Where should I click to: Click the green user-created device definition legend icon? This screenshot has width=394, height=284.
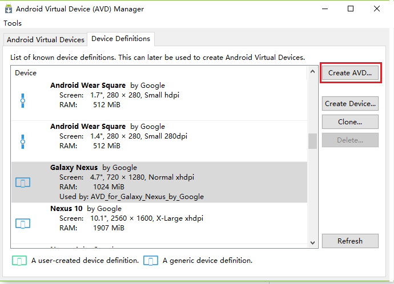click(x=19, y=261)
